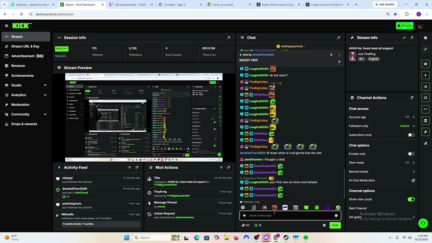Select Stream in the left sidebar

coord(25,37)
